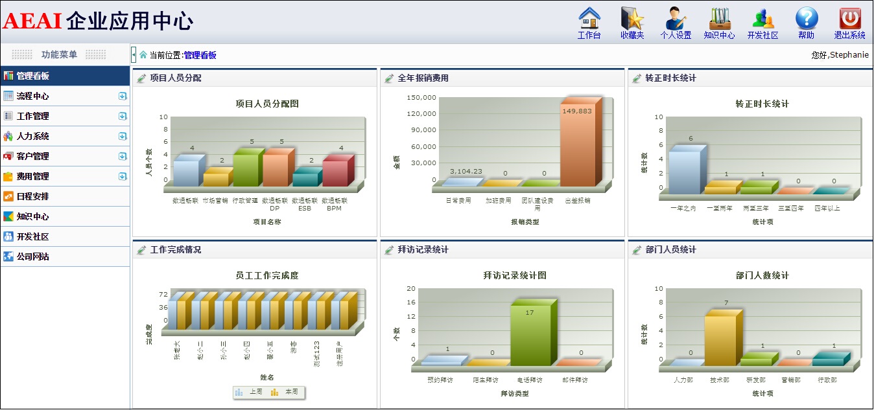Screen dimensions: 874x410
Task: Expand the 流程中心 menu arrow
Action: point(122,96)
